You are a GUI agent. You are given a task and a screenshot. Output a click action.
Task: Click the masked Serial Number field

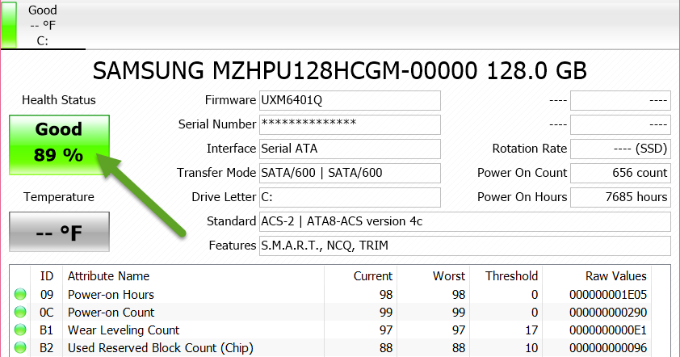350,125
